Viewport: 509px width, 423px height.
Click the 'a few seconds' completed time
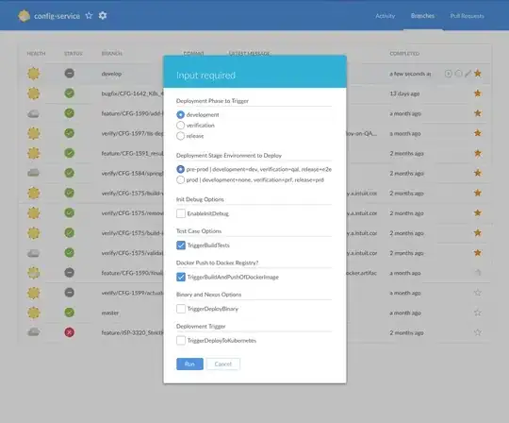pyautogui.click(x=410, y=74)
